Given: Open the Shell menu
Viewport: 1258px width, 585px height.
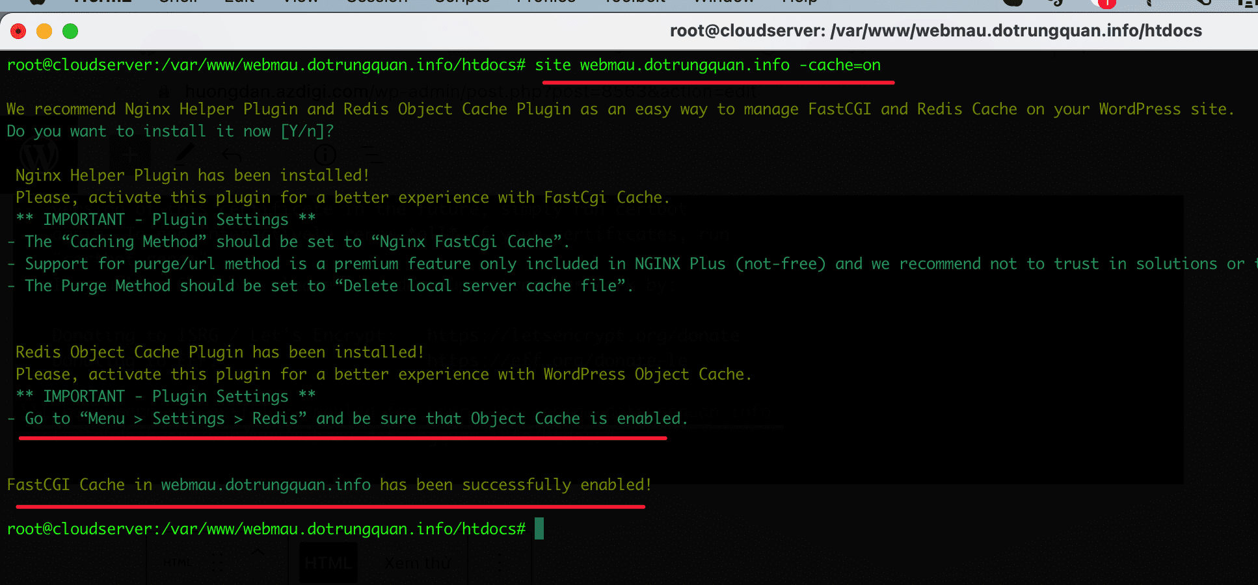Looking at the screenshot, I should pyautogui.click(x=178, y=2).
